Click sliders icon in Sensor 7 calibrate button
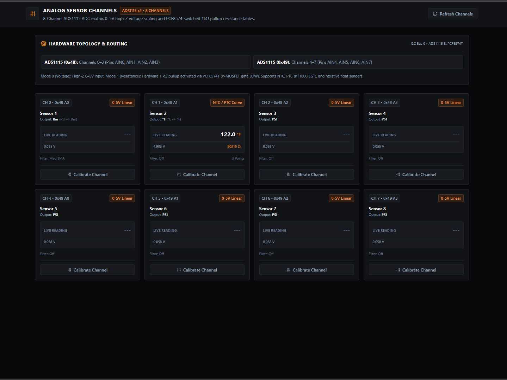 pos(289,270)
